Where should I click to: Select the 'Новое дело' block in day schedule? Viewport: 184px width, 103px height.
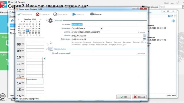(34, 81)
